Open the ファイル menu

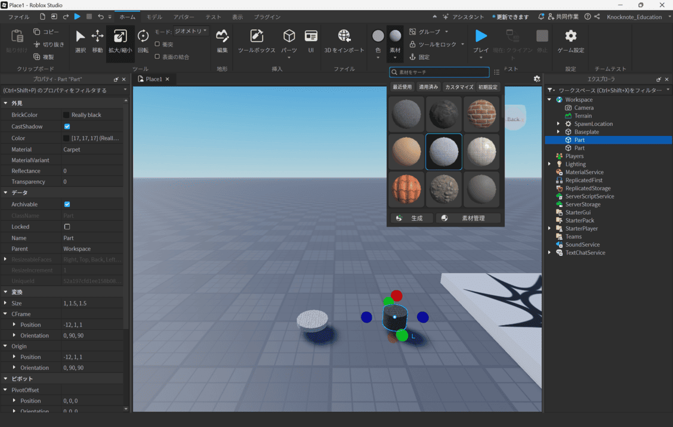tap(18, 17)
